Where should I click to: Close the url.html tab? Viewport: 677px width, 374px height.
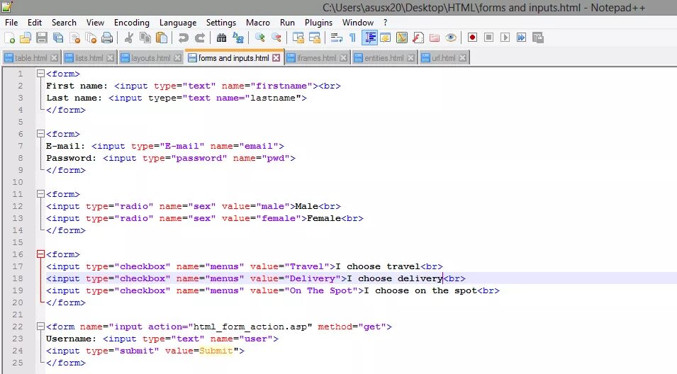(x=462, y=58)
